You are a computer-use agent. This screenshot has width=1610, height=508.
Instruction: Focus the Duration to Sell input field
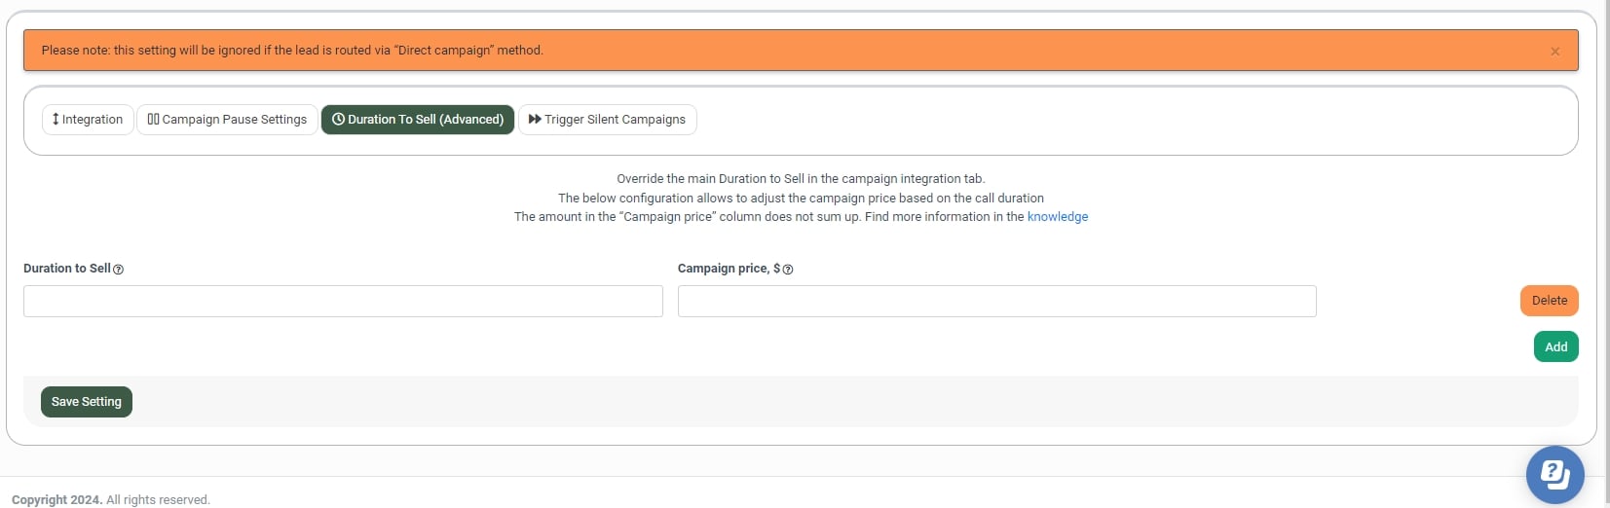(x=343, y=302)
